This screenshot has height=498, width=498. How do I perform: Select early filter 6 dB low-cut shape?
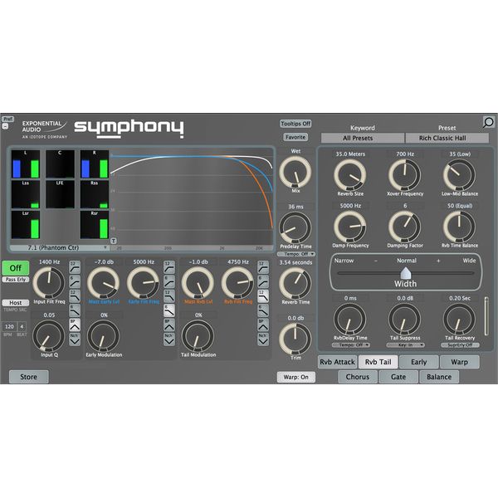point(169,281)
